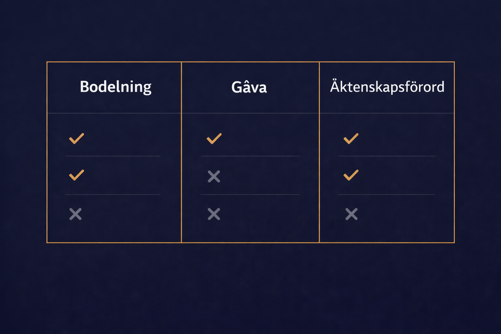The image size is (501, 334).
Task: Open the Äktenskapsförord column header
Action: (x=387, y=87)
